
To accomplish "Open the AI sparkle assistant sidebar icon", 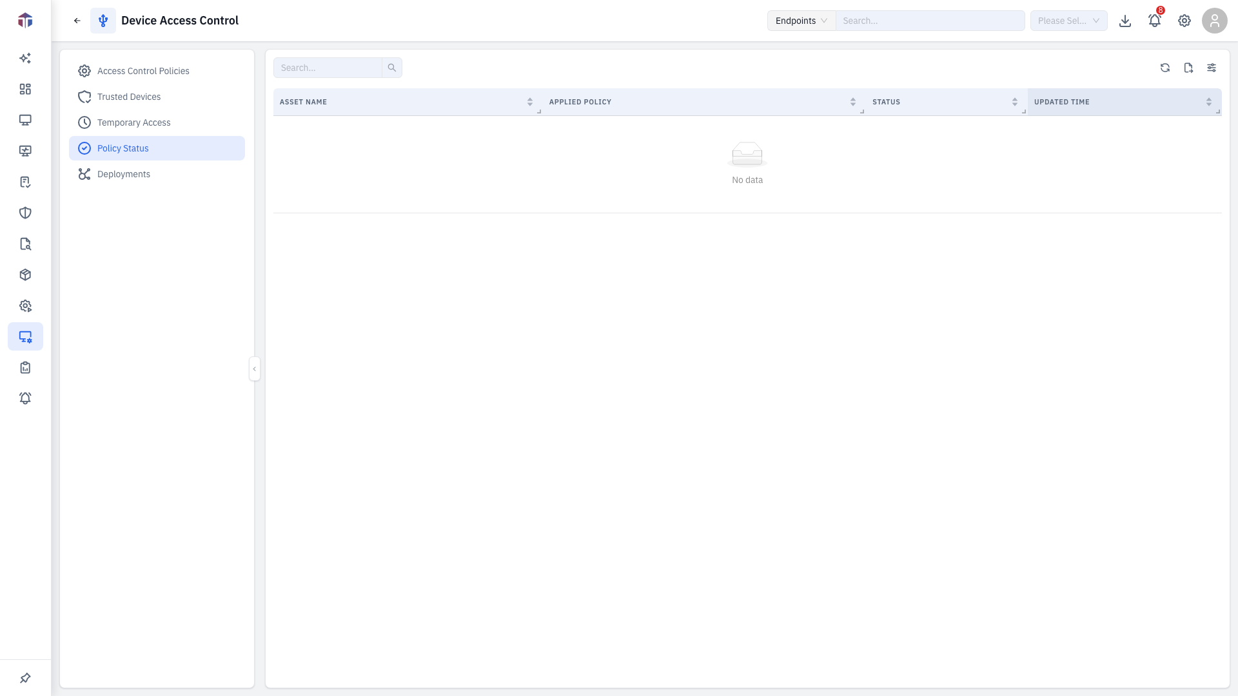I will pyautogui.click(x=25, y=58).
